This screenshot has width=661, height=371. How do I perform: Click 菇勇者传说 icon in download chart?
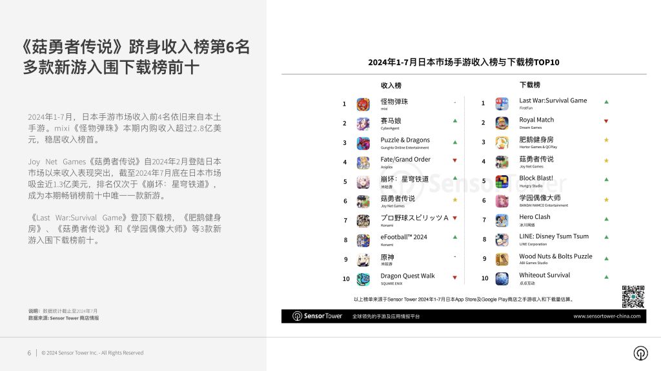pyautogui.click(x=502, y=162)
